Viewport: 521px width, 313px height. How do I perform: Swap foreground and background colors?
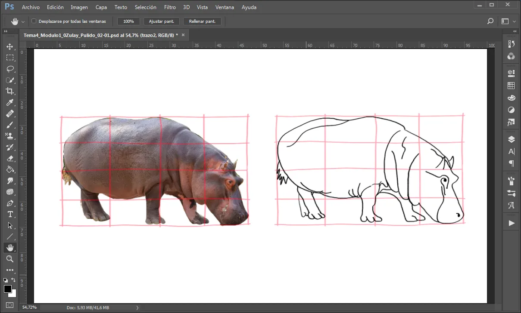pos(14,280)
